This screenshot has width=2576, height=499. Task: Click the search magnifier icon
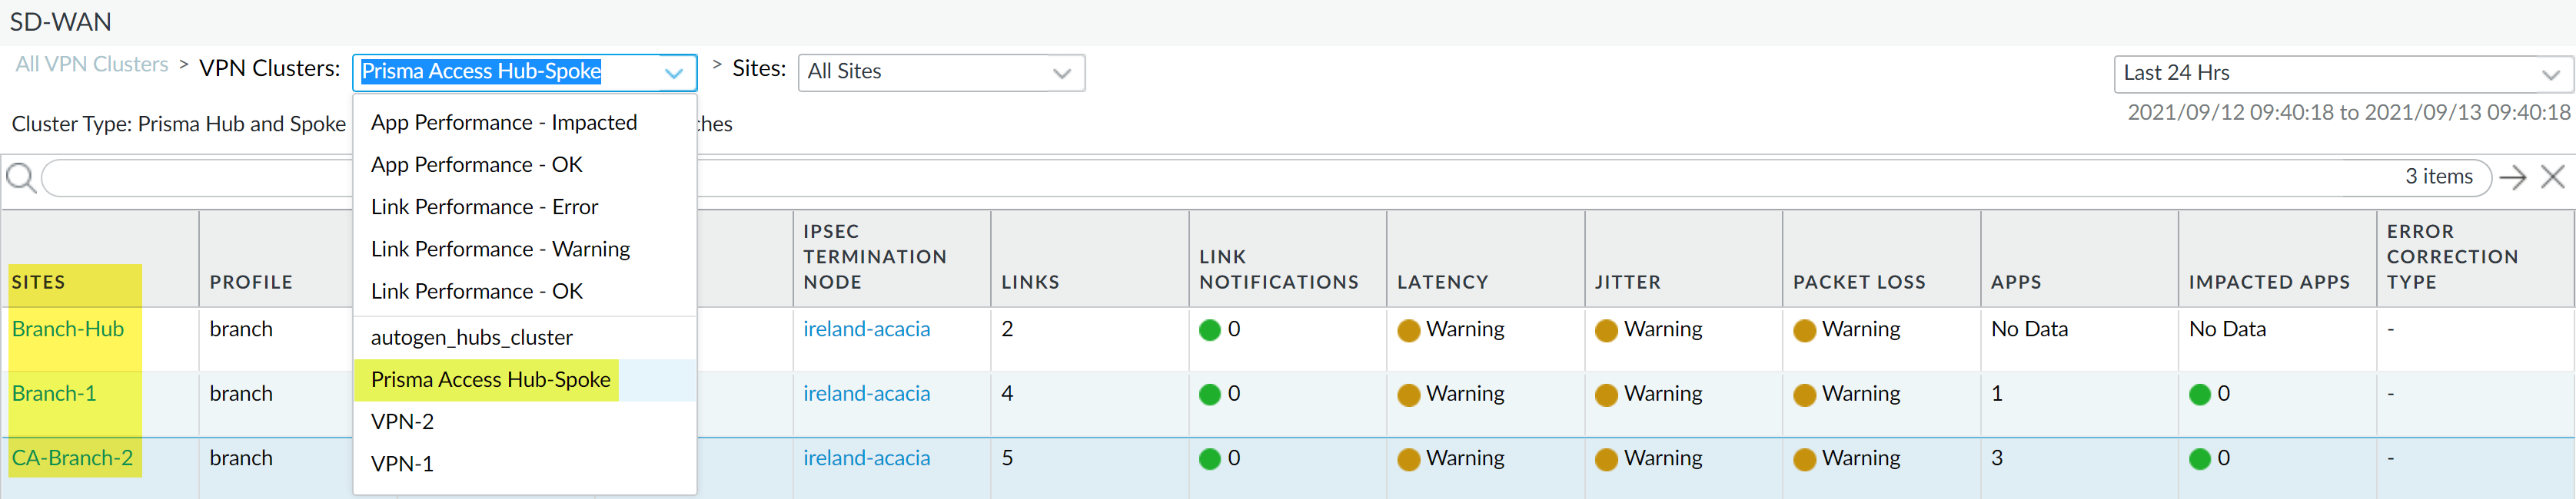point(20,177)
